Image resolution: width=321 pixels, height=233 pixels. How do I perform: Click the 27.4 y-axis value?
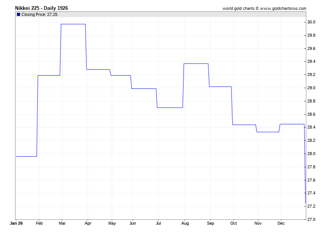[x=311, y=193]
